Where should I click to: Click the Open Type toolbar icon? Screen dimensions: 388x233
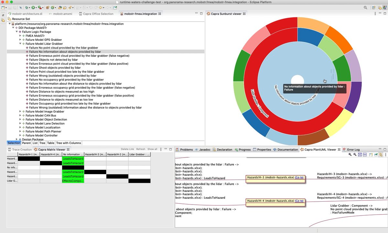[x=60, y=7]
